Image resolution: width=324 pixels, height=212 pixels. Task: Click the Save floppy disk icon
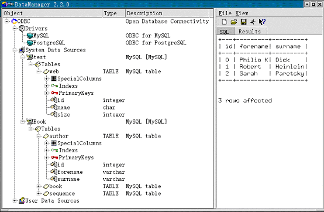click(x=244, y=22)
